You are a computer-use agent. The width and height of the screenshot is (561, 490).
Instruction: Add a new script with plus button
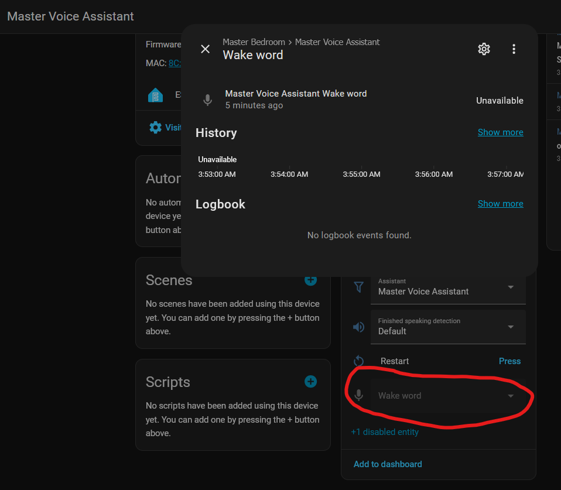311,382
